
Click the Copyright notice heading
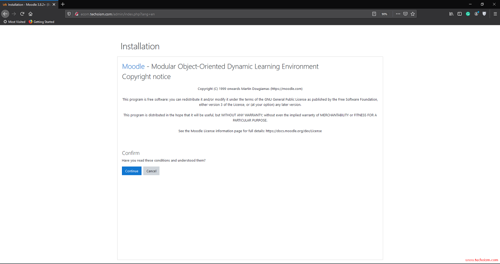point(146,76)
